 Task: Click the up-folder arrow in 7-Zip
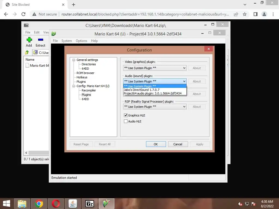click(x=27, y=53)
